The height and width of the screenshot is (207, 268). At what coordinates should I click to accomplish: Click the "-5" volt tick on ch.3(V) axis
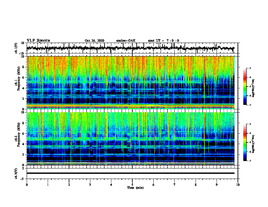[x=23, y=179]
